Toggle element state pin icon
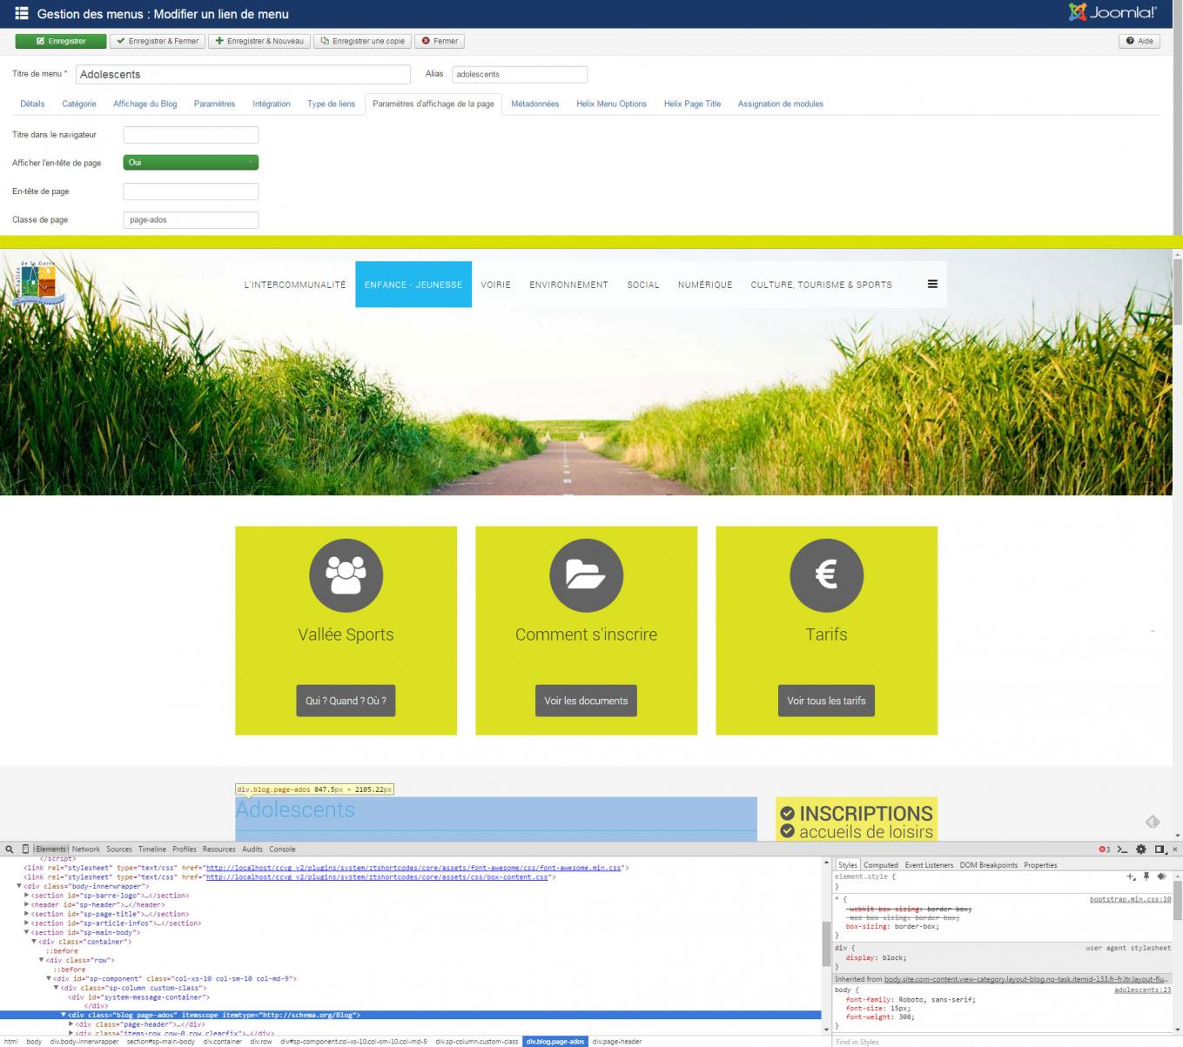 point(1146,876)
